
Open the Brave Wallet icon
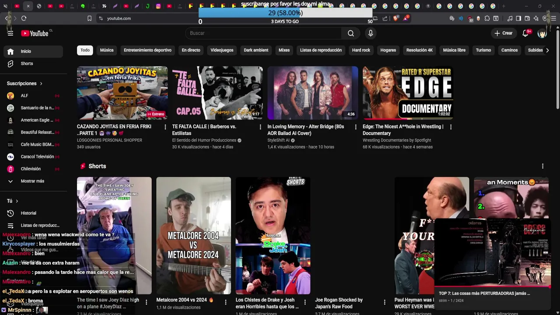tap(527, 18)
